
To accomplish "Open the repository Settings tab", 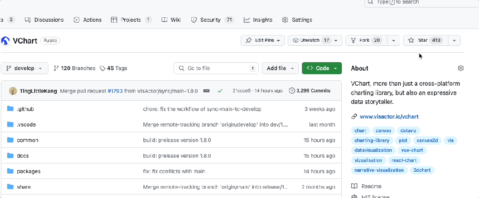I will [297, 20].
